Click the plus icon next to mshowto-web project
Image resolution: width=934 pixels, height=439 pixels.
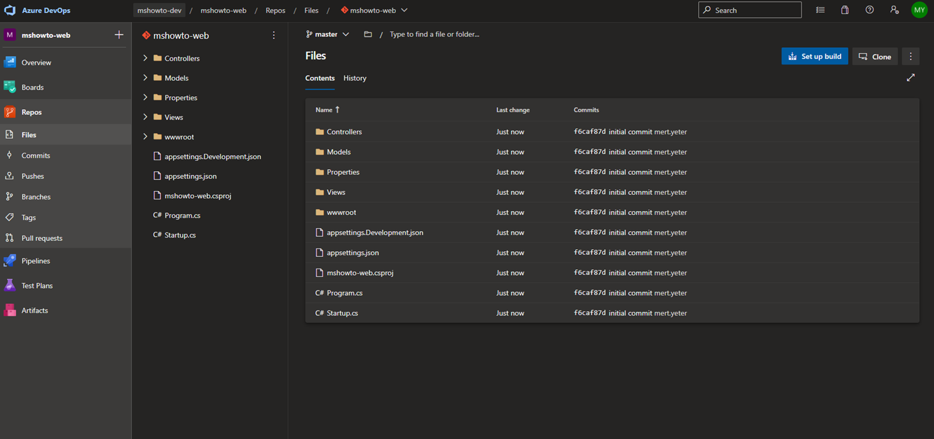point(119,35)
